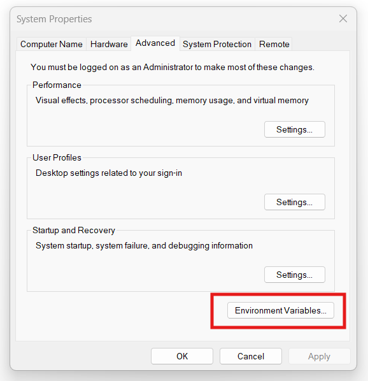Open User Profiles Settings button
Image resolution: width=368 pixels, height=381 pixels.
(294, 202)
